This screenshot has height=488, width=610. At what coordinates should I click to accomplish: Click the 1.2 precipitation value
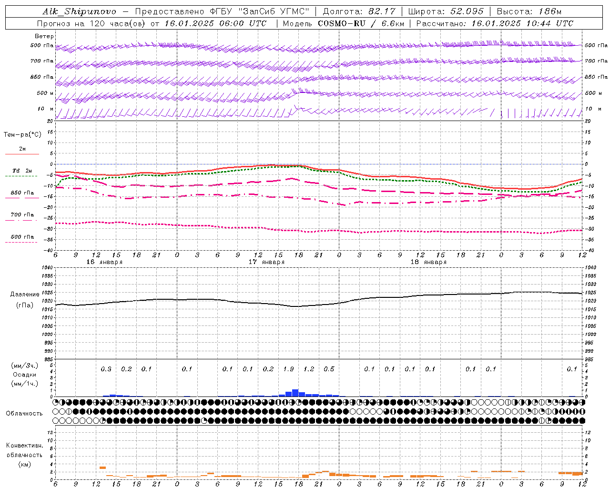pos(309,369)
